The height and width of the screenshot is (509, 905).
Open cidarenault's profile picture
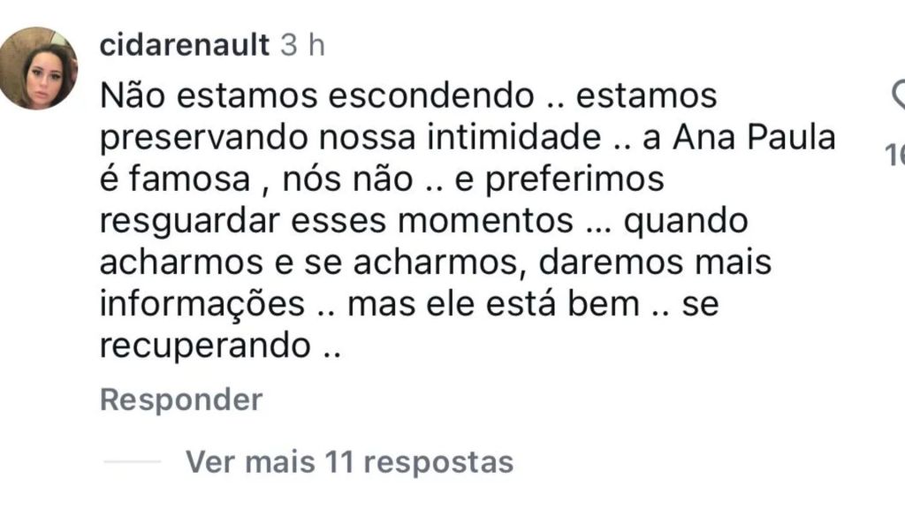click(x=37, y=69)
